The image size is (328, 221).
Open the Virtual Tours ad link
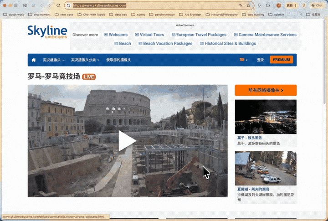pyautogui.click(x=149, y=35)
